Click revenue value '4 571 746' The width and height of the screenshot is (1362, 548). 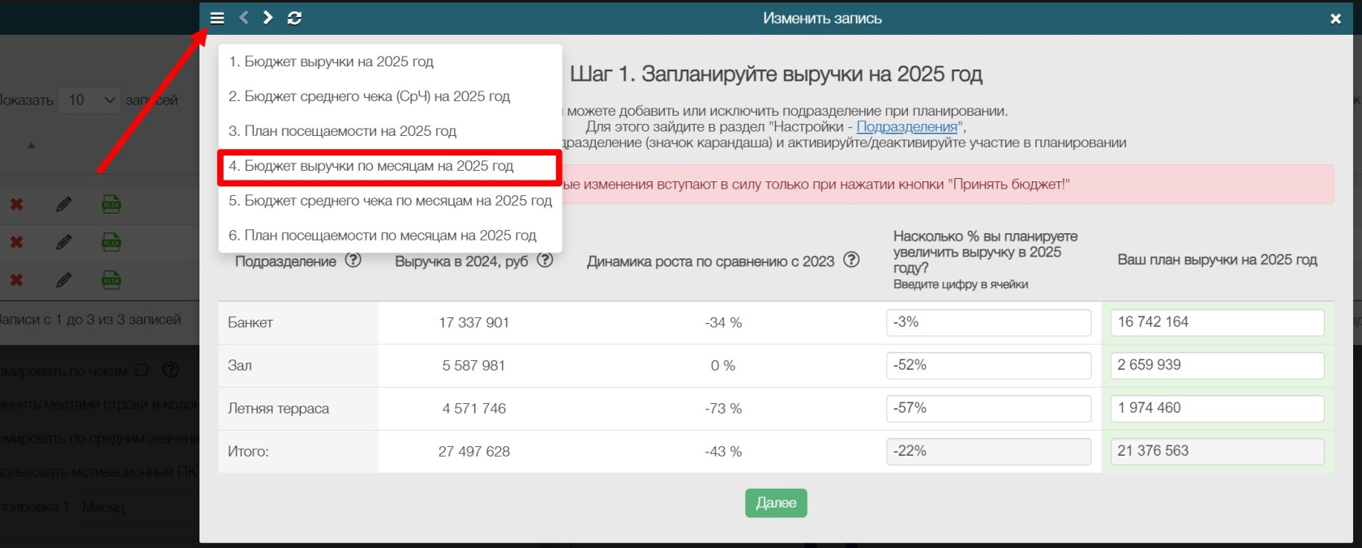pyautogui.click(x=473, y=409)
